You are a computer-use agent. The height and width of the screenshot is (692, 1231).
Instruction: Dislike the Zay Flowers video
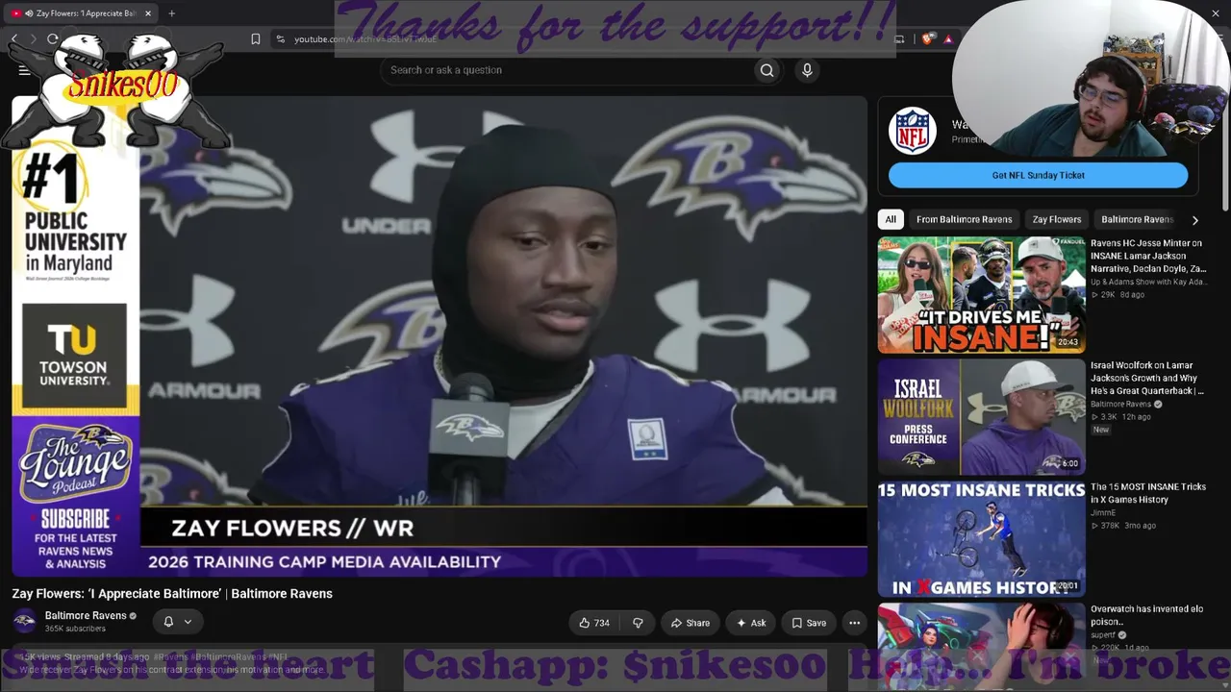pyautogui.click(x=638, y=623)
